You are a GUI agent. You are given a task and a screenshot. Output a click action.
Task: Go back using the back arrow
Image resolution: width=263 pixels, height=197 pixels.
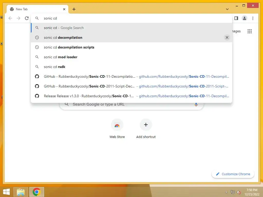coord(10,18)
